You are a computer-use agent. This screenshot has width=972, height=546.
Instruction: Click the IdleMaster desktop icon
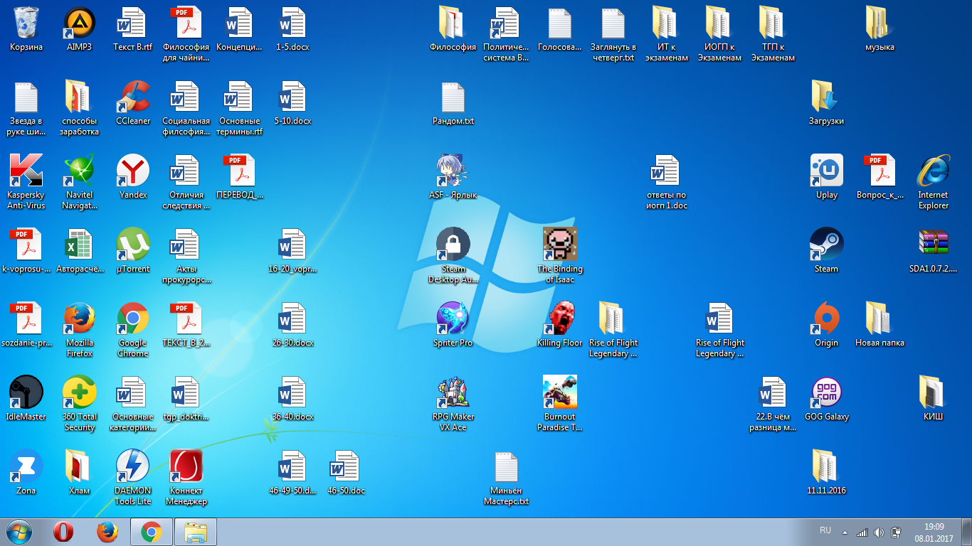[26, 393]
